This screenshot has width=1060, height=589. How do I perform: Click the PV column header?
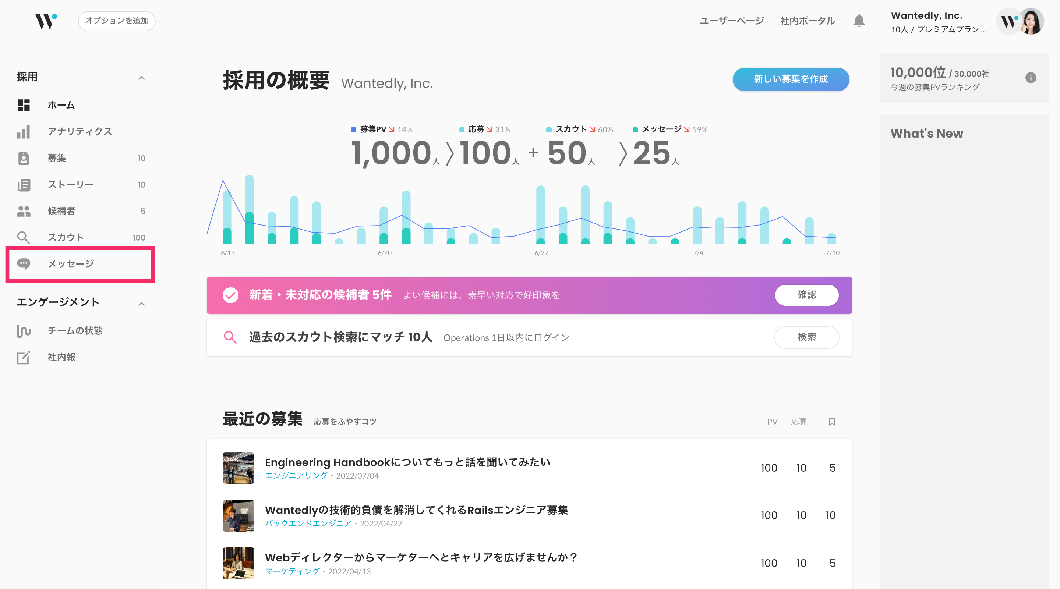tap(773, 422)
